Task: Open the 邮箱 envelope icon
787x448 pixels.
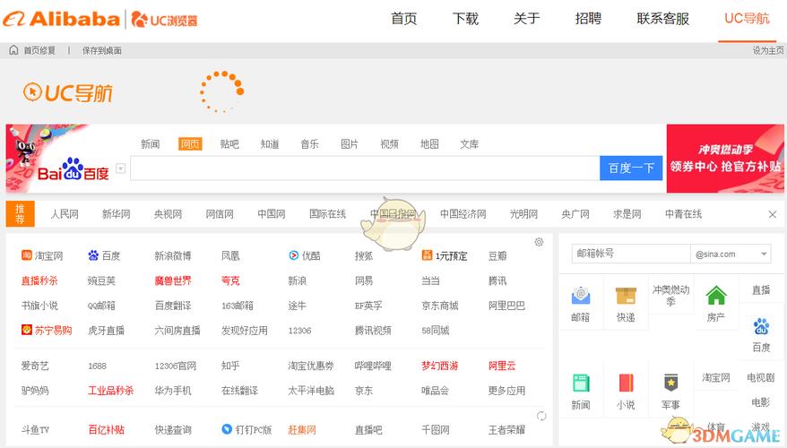Action: coord(581,296)
